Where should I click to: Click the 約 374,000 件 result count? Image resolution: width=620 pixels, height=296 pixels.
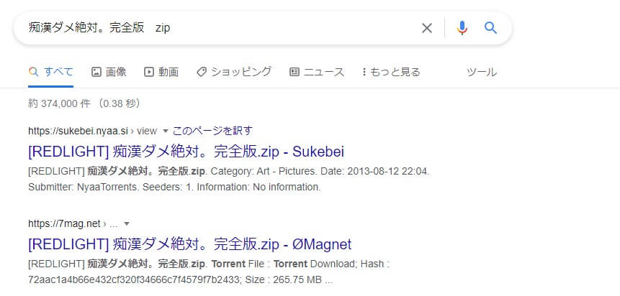[x=60, y=103]
